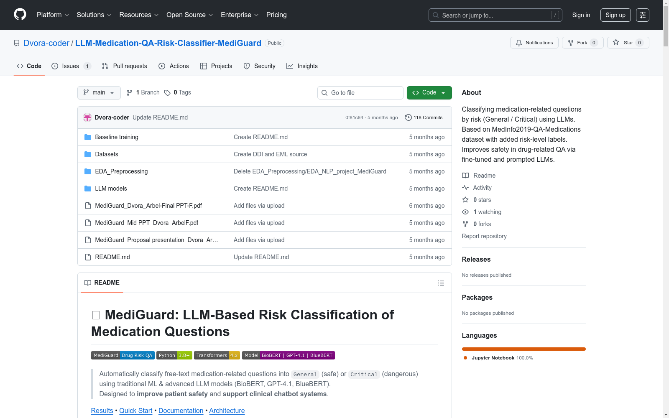This screenshot has height=418, width=669.
Task: Switch to the Projects tab
Action: click(216, 66)
